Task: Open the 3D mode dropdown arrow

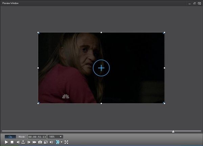Action: pyautogui.click(x=62, y=142)
